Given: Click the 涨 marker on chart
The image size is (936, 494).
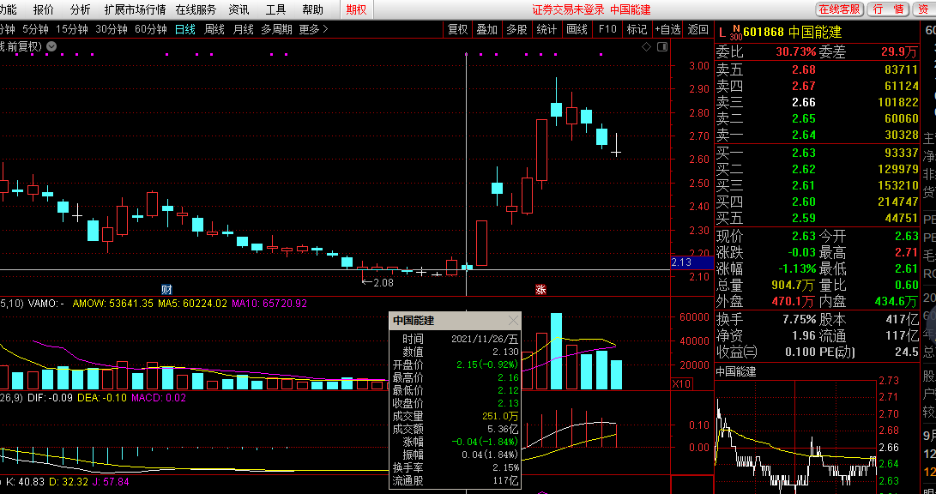Looking at the screenshot, I should [540, 289].
